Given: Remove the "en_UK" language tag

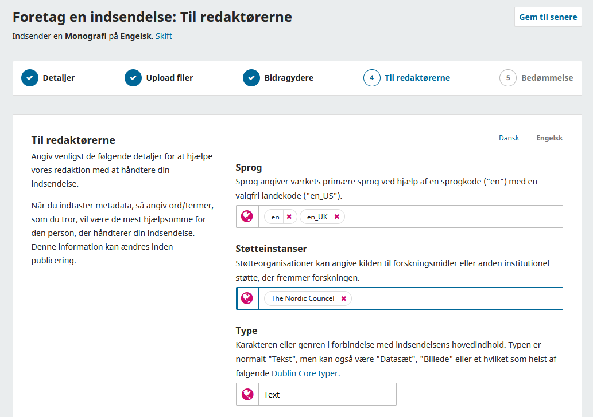Looking at the screenshot, I should tap(337, 217).
